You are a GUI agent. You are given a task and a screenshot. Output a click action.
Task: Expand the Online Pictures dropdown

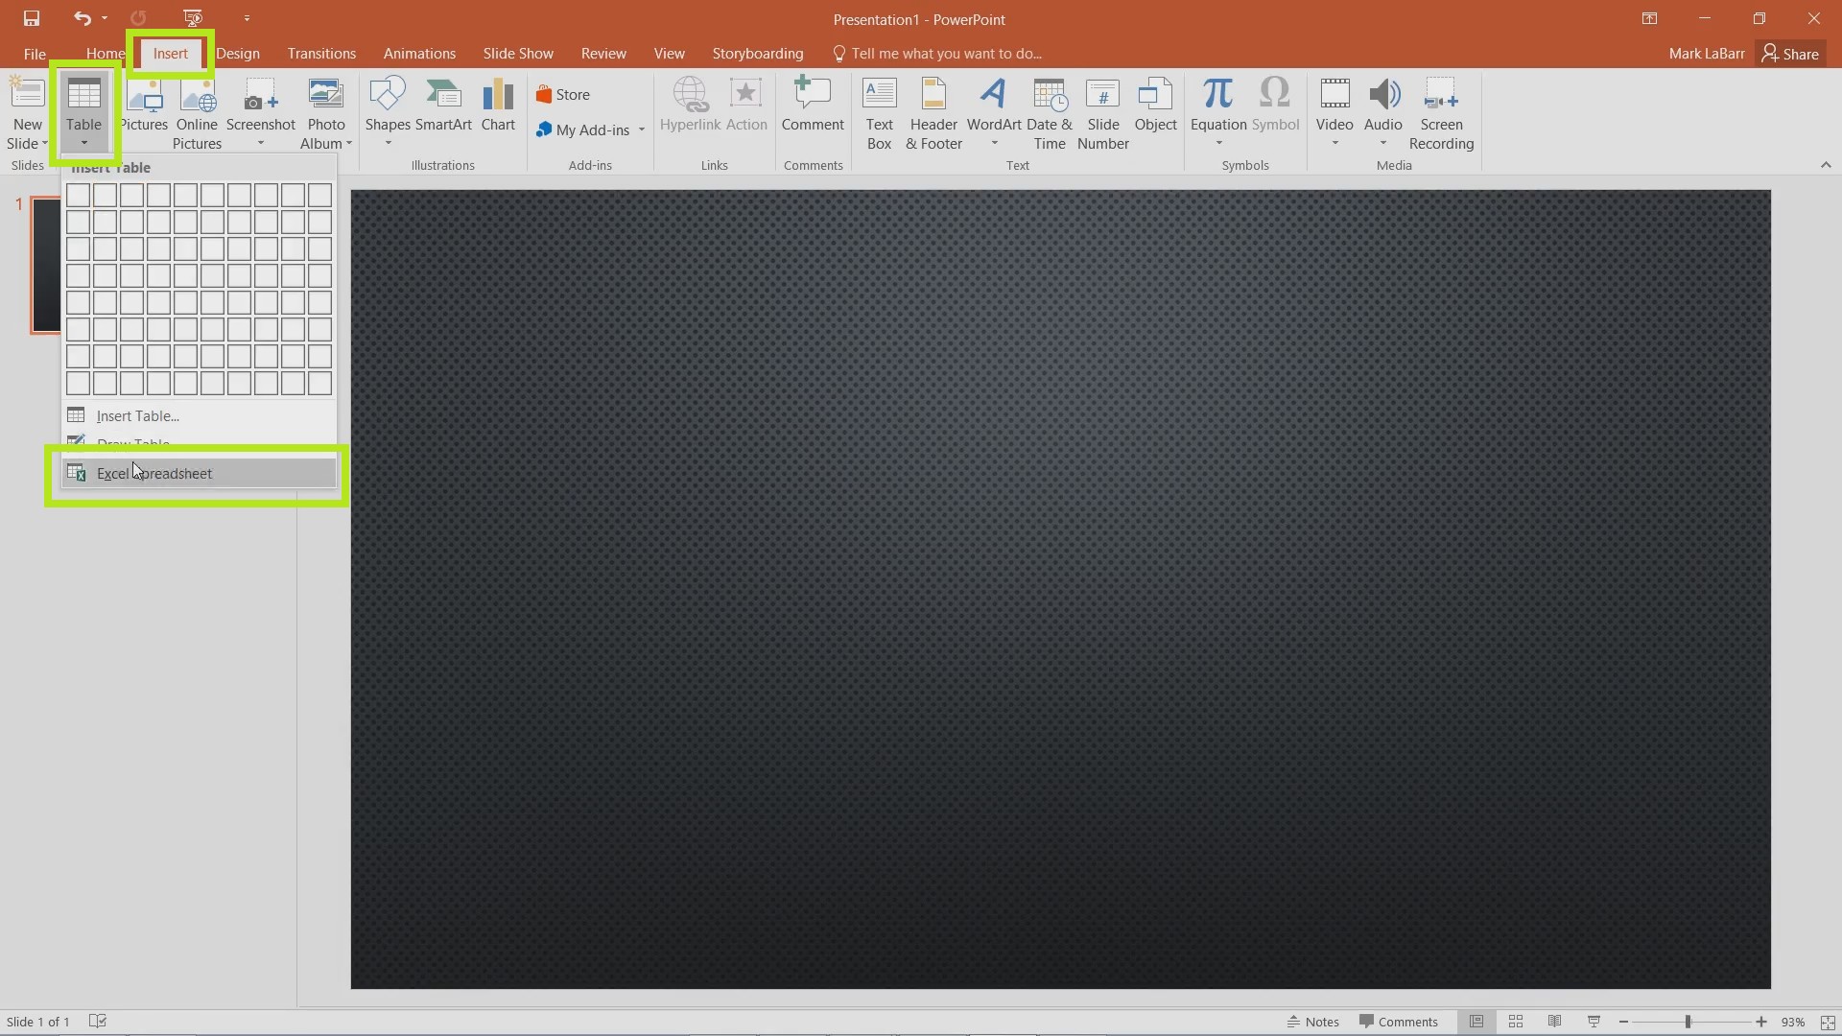(x=198, y=112)
